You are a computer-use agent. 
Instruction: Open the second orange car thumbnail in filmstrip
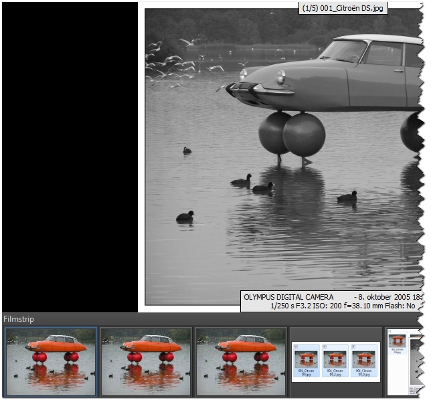pos(145,361)
